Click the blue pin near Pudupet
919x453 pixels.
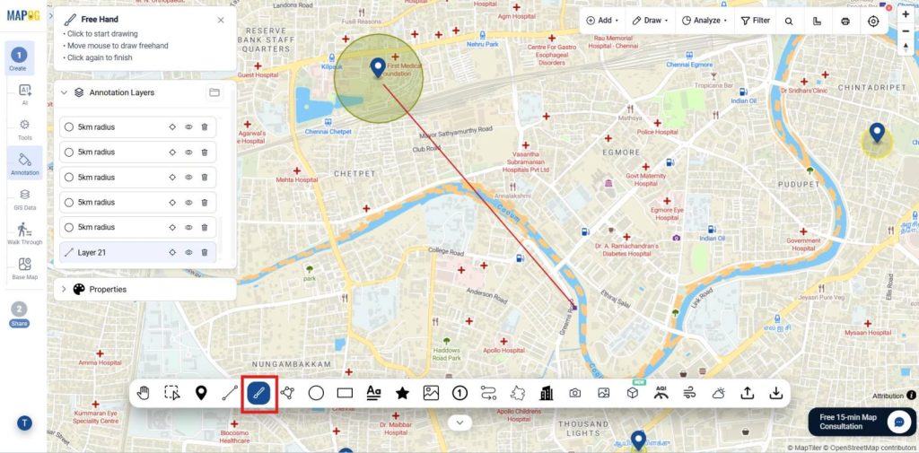(877, 133)
